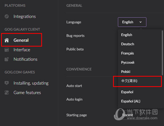Viewport: 164px width, 126px height.
Task: Open Installing, updating settings
Action: pos(31,83)
